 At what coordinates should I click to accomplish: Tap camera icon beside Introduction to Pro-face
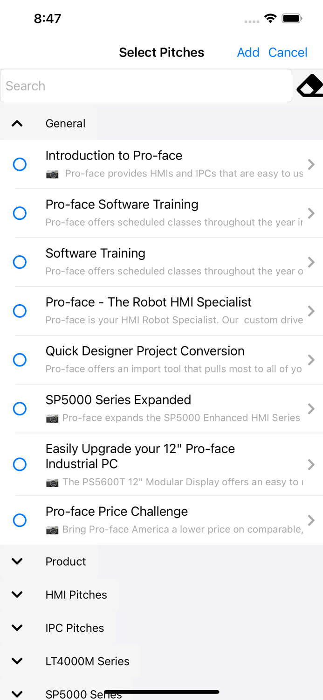point(52,174)
